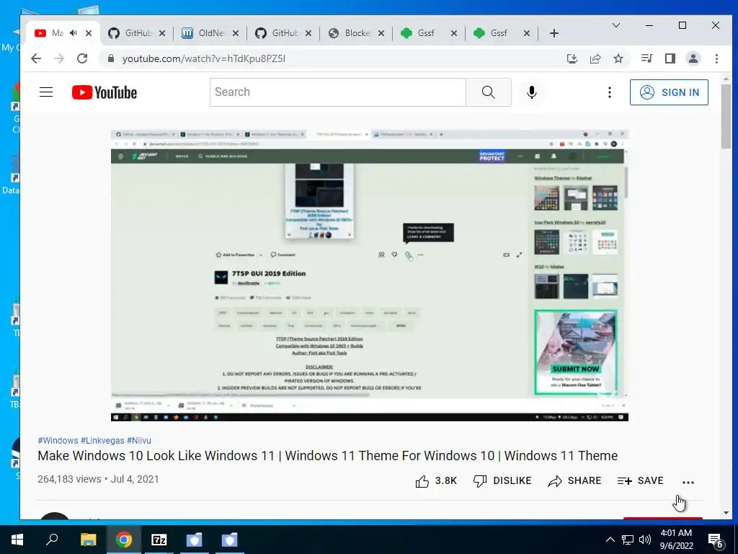Click the SIGN IN button

coord(669,92)
